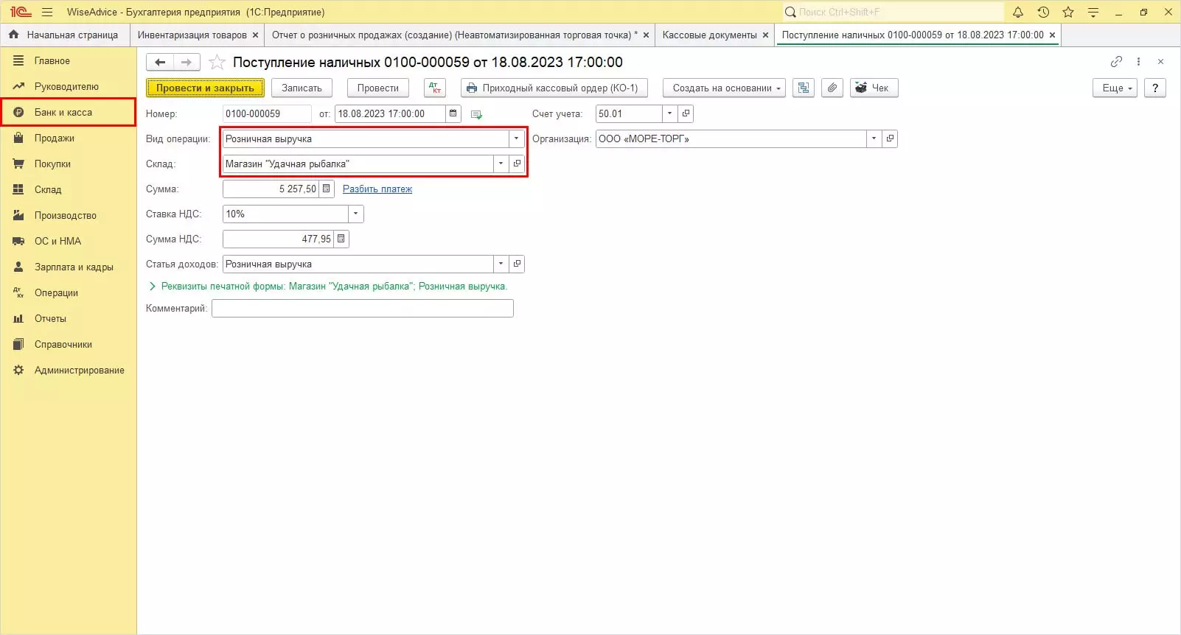Open the Статья доходов item form icon
The width and height of the screenshot is (1181, 635).
click(x=517, y=264)
